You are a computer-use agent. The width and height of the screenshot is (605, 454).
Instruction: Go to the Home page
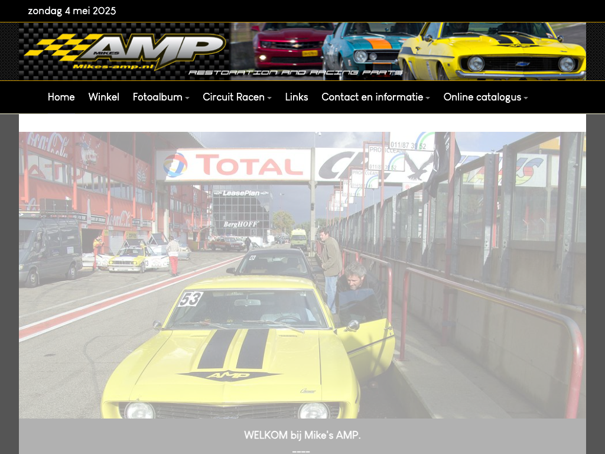61,97
